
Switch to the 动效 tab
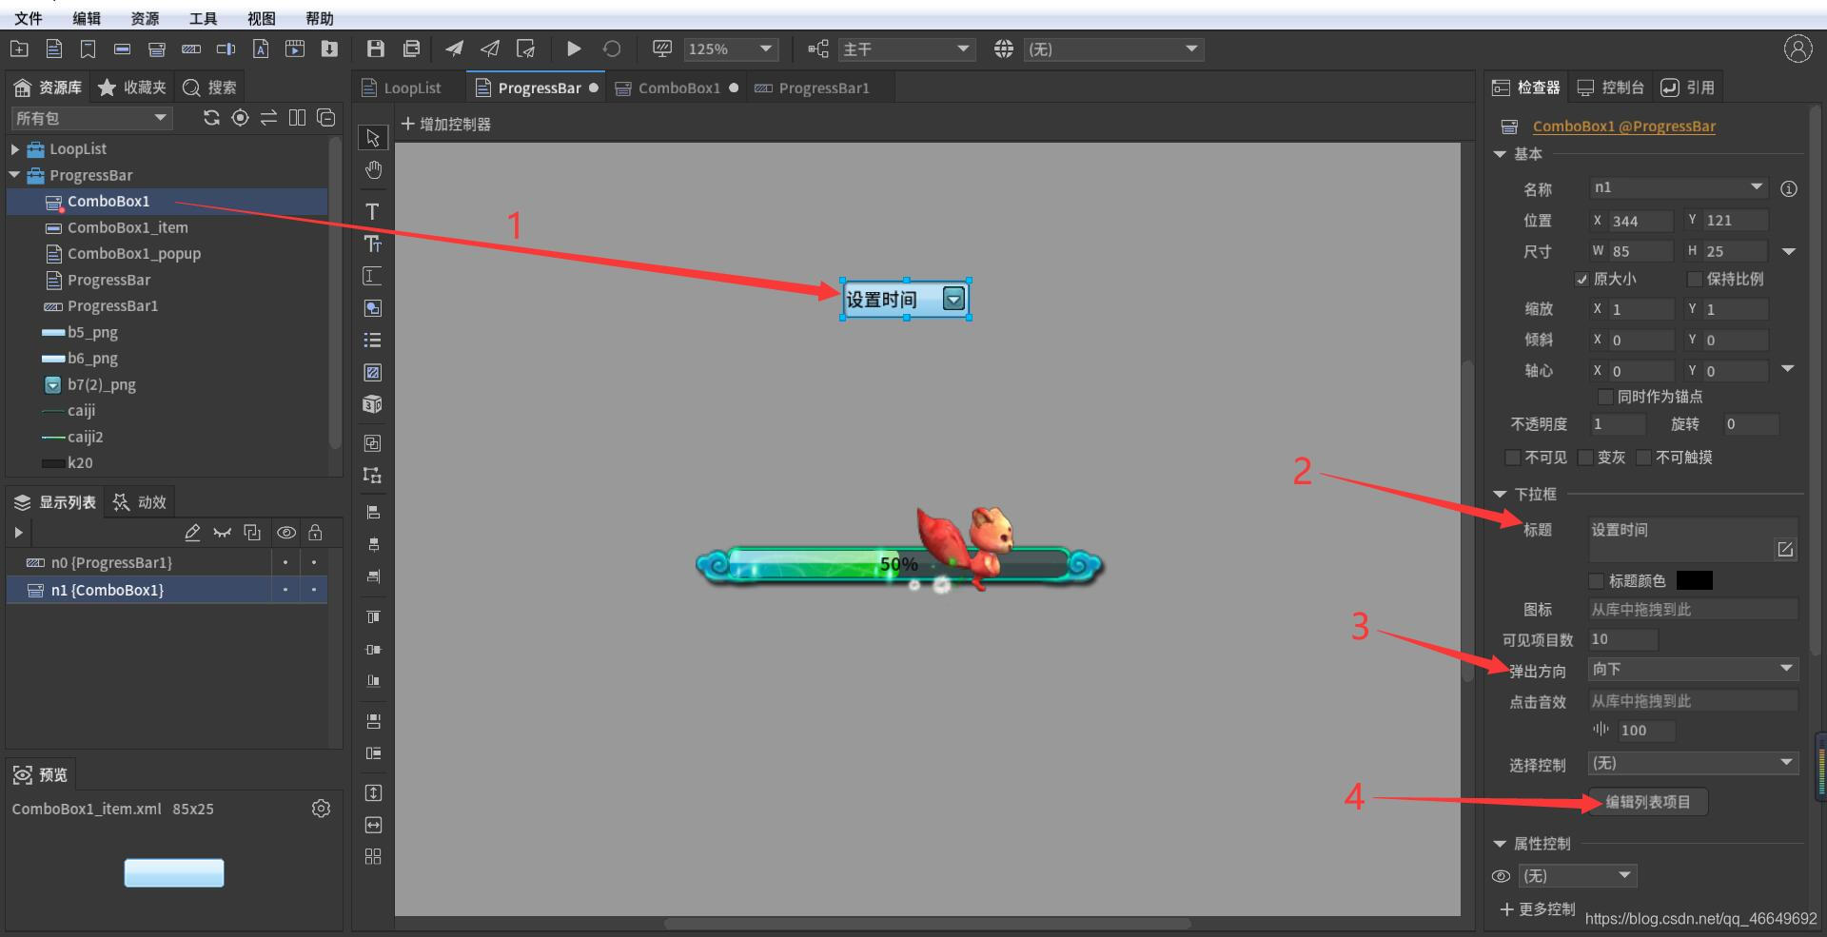point(140,502)
